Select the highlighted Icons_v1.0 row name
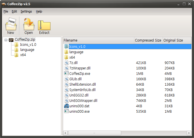 coord(77,47)
